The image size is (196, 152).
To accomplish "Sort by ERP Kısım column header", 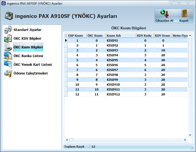I will pyautogui.click(x=77, y=36).
